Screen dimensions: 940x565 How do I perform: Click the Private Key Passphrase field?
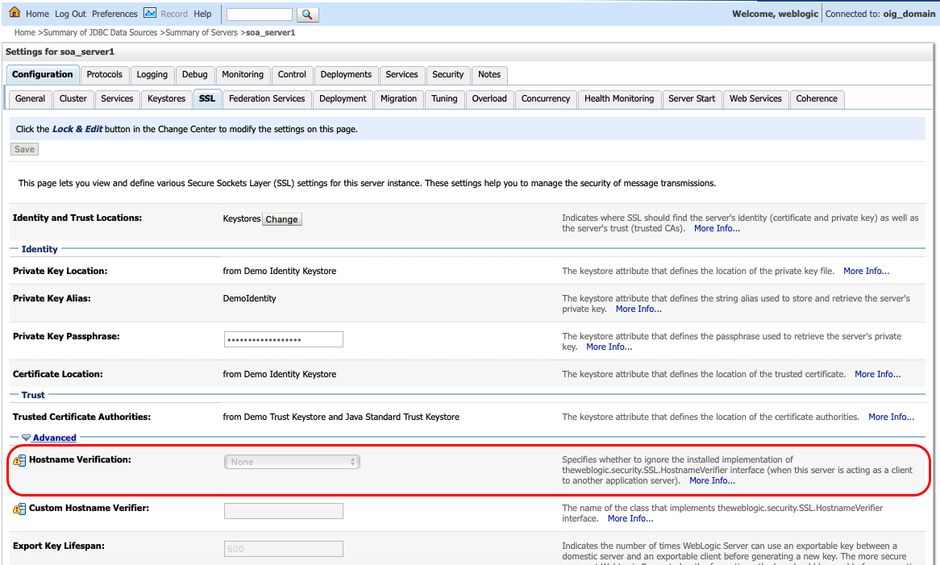point(283,339)
